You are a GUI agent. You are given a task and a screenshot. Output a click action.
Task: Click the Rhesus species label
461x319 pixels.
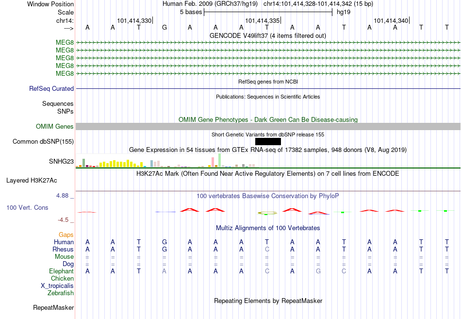[63, 249]
